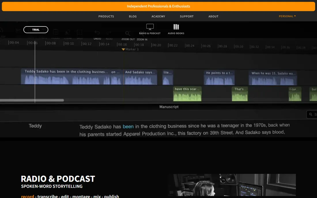This screenshot has height=198, width=317.
Task: Click the 00:20 mark on timeline ruler
Action: coord(156,45)
